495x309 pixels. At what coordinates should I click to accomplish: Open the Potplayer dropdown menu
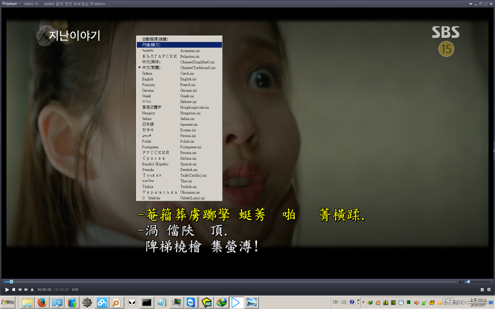(x=10, y=4)
